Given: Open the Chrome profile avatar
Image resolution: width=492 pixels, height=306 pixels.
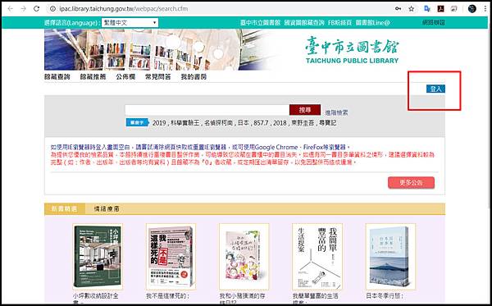Looking at the screenshot, I should tap(472, 9).
